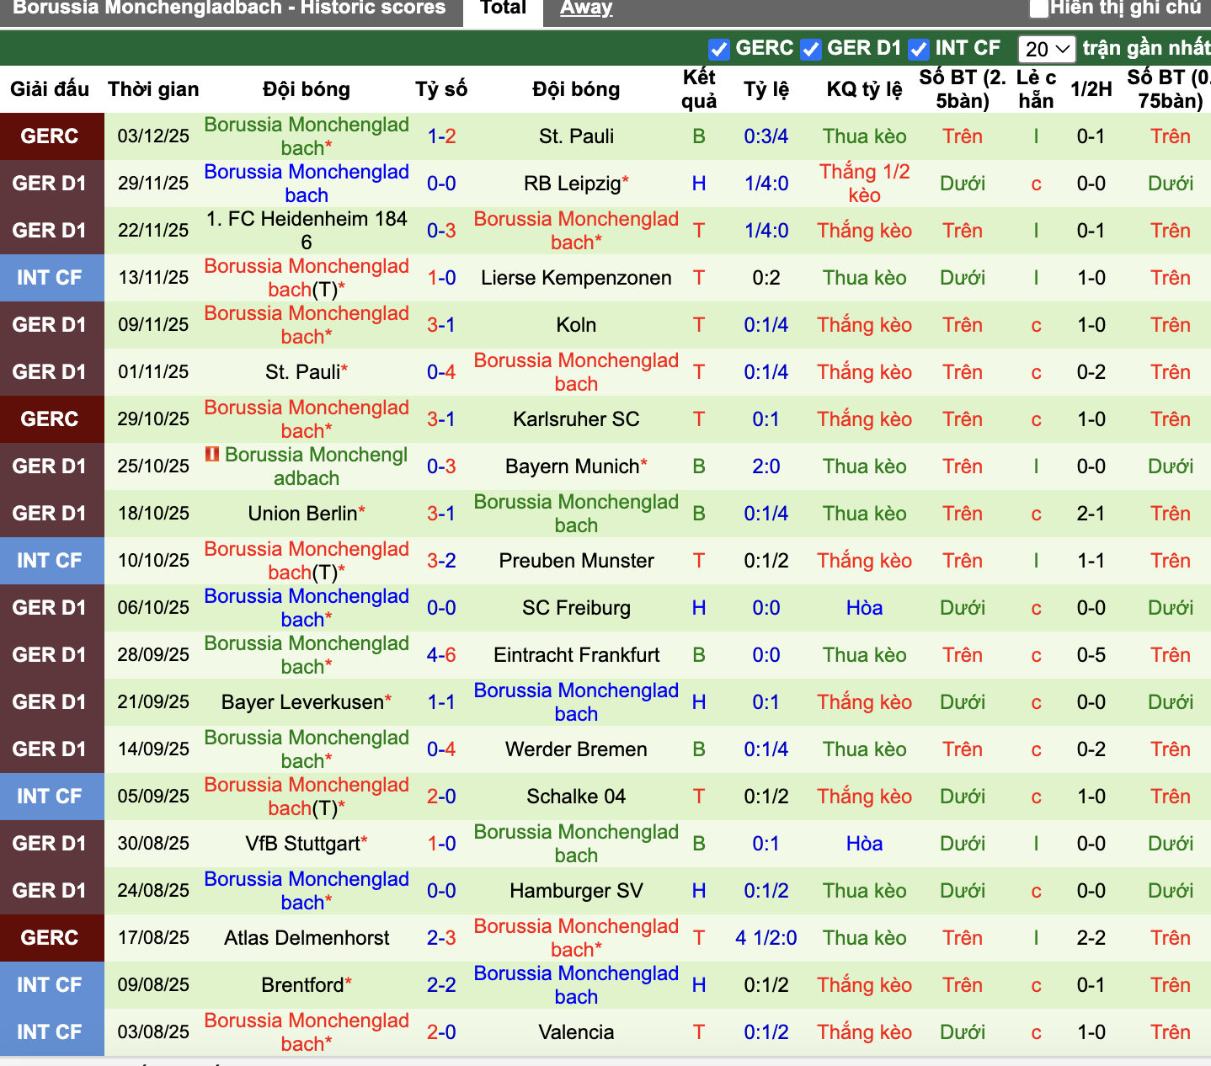Open the 20 recent matches dropdown
The image size is (1211, 1066).
pyautogui.click(x=1047, y=49)
